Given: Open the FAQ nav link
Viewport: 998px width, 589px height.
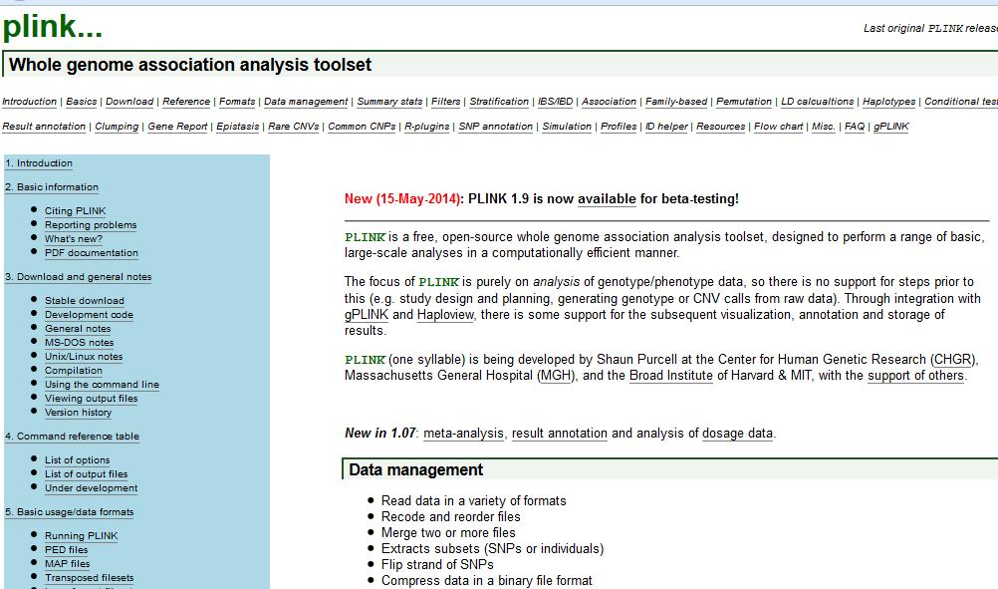Looking at the screenshot, I should (855, 127).
